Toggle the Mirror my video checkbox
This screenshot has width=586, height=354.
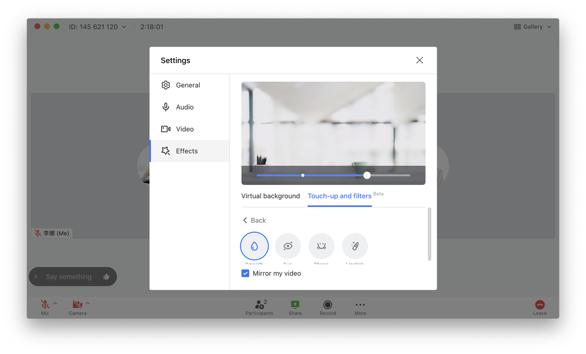(245, 273)
